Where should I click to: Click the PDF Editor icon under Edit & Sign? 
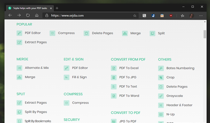coord(67,68)
